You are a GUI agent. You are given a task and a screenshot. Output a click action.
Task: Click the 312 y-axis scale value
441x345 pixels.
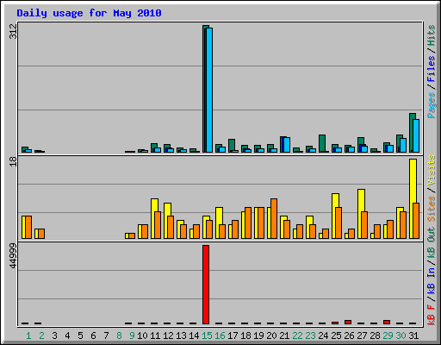coord(13,31)
